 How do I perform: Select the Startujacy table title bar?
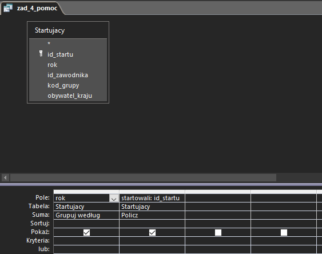tap(68, 30)
